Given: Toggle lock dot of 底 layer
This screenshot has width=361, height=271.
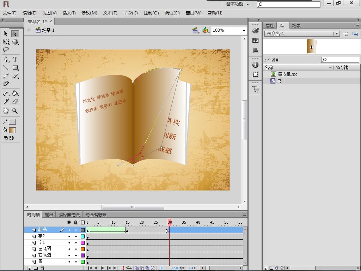Looking at the screenshot, I should coord(76,262).
